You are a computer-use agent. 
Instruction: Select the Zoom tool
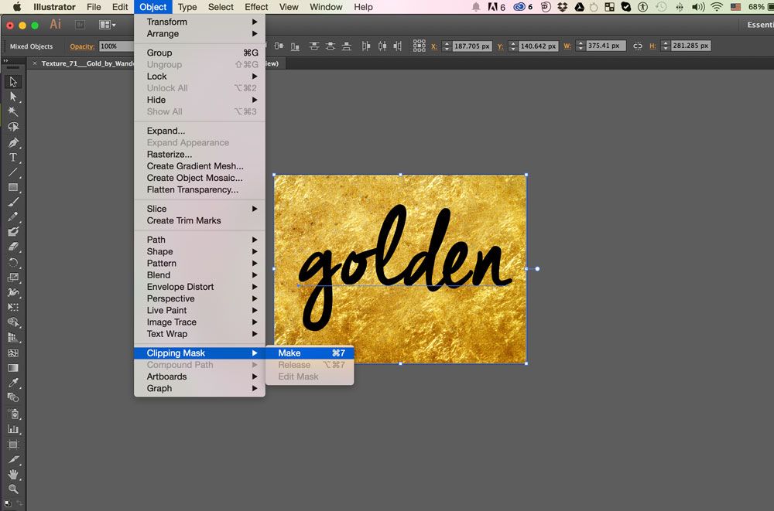coord(13,489)
